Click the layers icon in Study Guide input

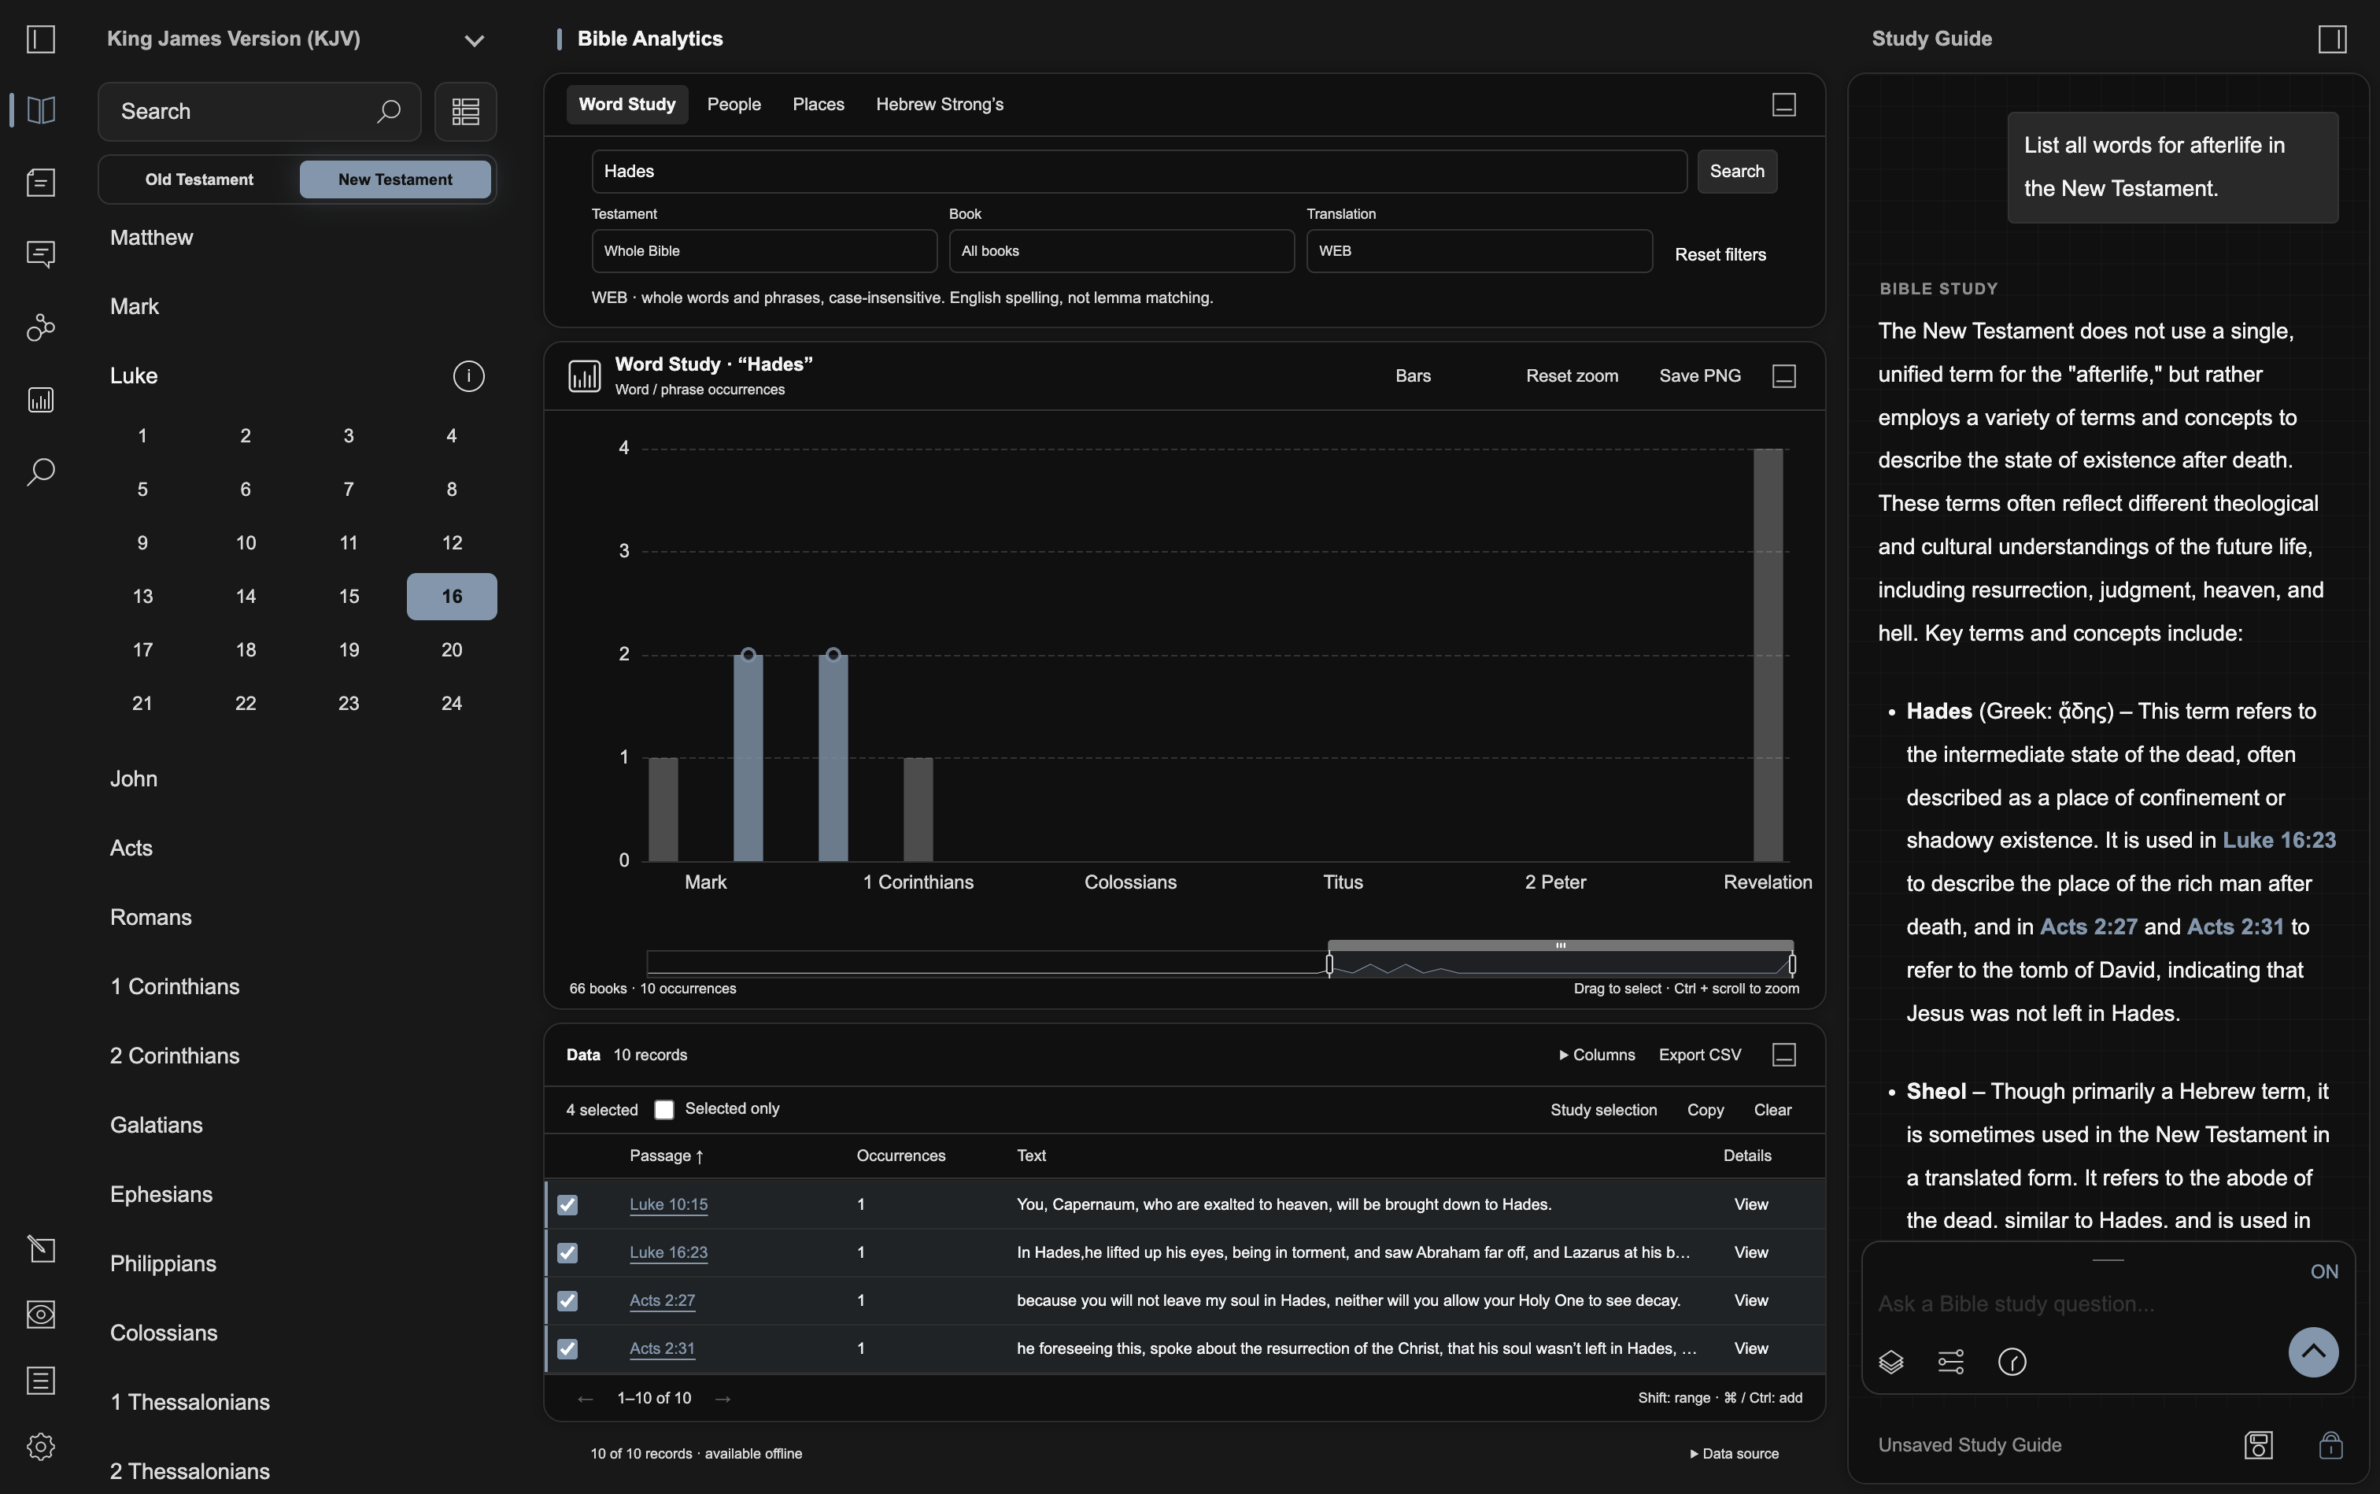pyautogui.click(x=1890, y=1362)
